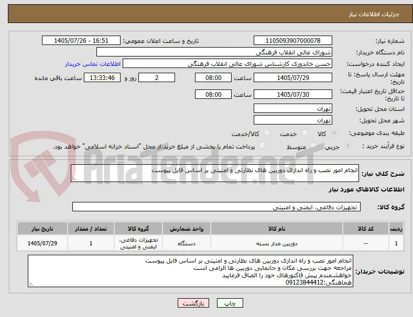
Task: Click the price validity time 08:00 field
Action: (213, 94)
